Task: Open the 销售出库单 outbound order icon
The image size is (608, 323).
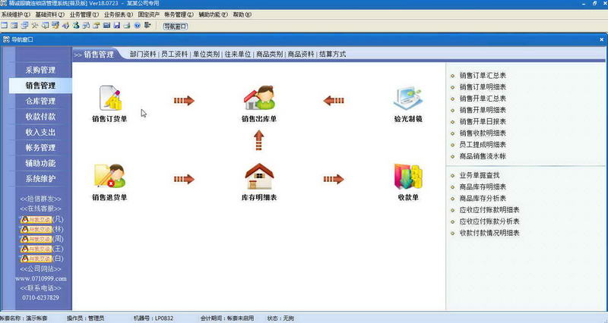Action: click(x=258, y=99)
